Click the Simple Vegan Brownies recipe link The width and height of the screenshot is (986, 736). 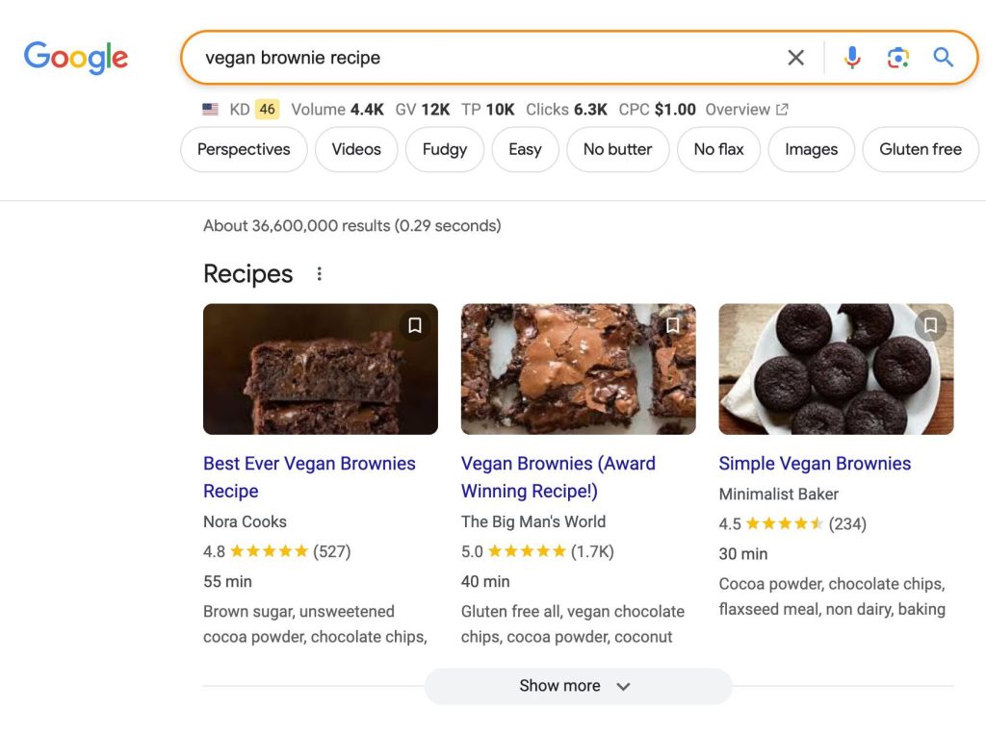pos(815,463)
